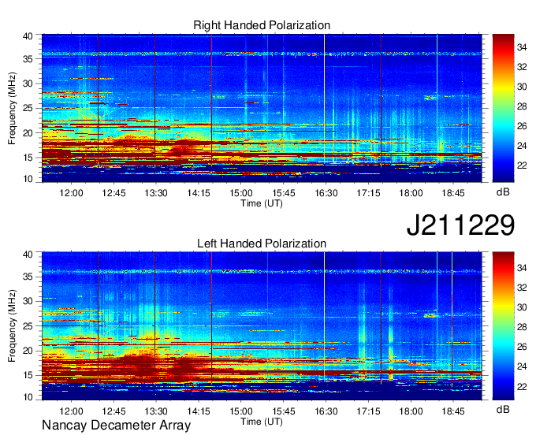This screenshot has width=536, height=435.
Task: Click the 12:45 time tick of Right Handed plot
Action: coord(114,193)
